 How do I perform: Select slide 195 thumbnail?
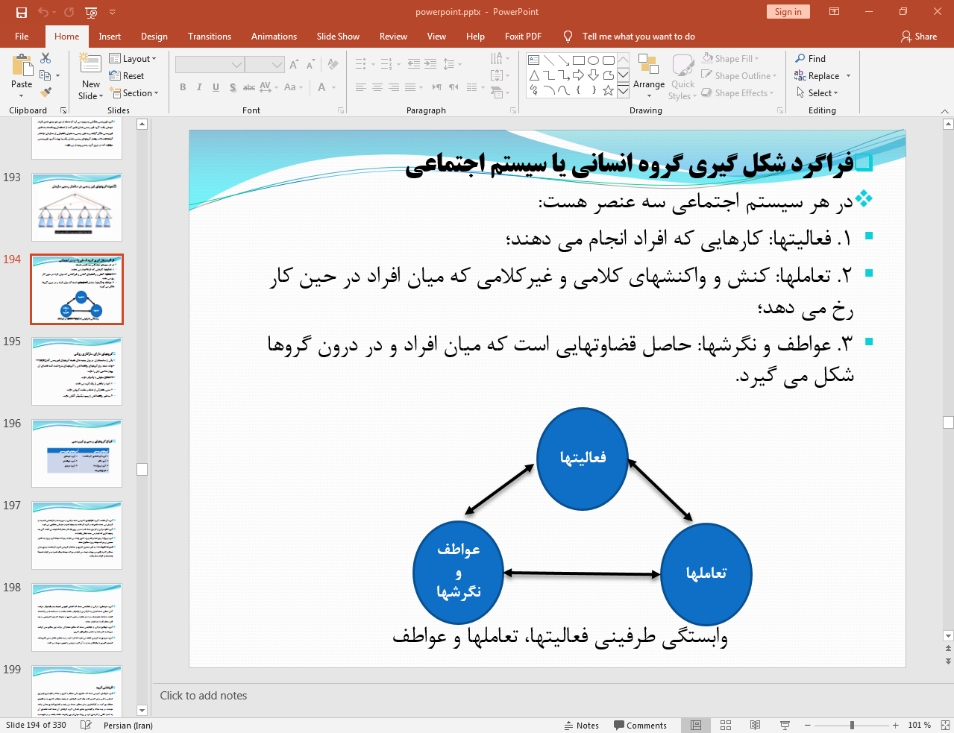click(x=77, y=371)
